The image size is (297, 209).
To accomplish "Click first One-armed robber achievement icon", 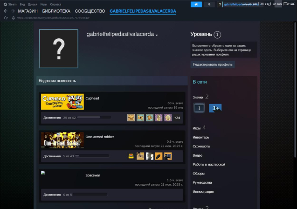I will pos(131,156).
